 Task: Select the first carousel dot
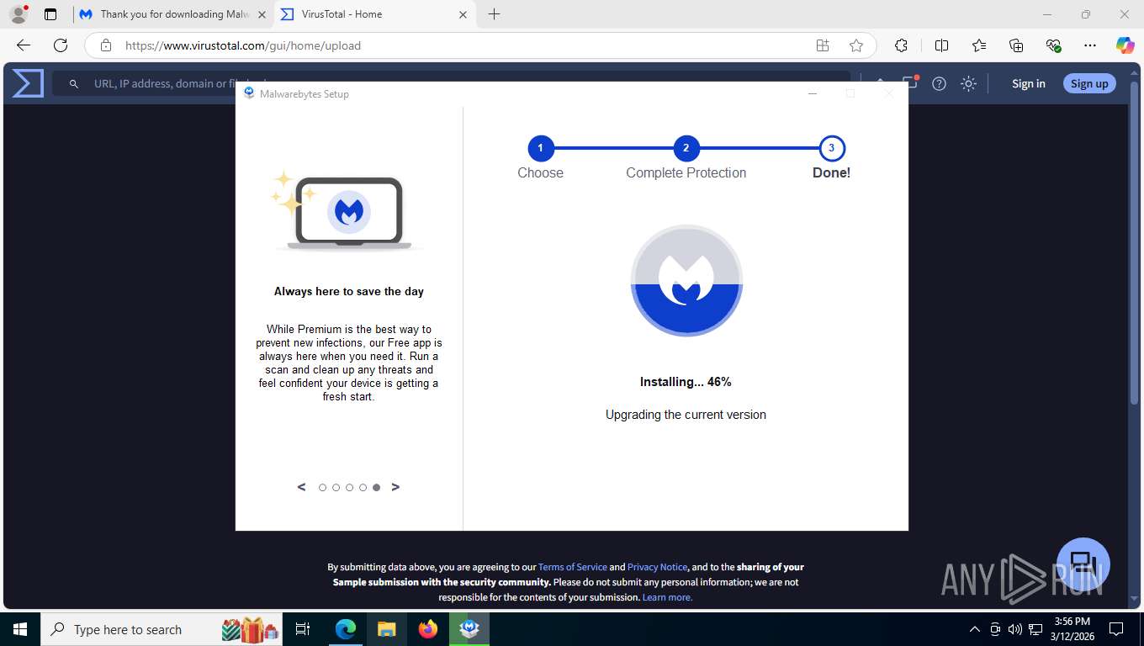click(322, 488)
